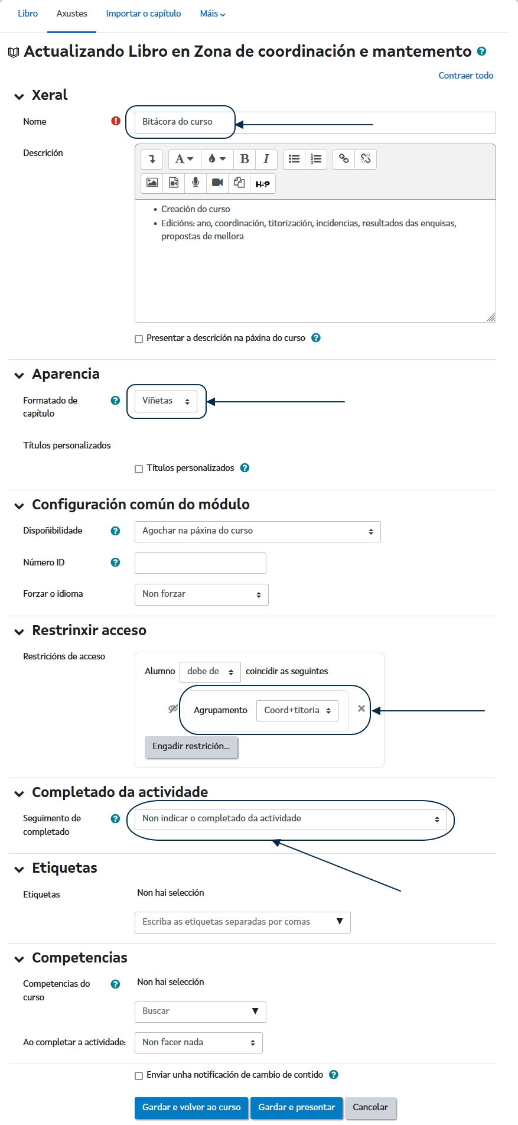This screenshot has width=518, height=1125.
Task: Click the Contraer todo link
Action: pyautogui.click(x=465, y=76)
